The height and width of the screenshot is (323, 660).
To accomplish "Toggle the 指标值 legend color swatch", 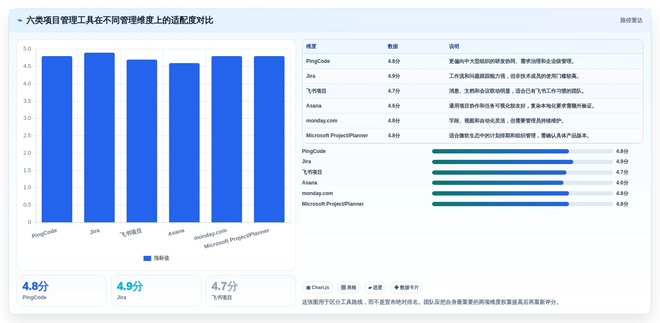I will (x=147, y=258).
